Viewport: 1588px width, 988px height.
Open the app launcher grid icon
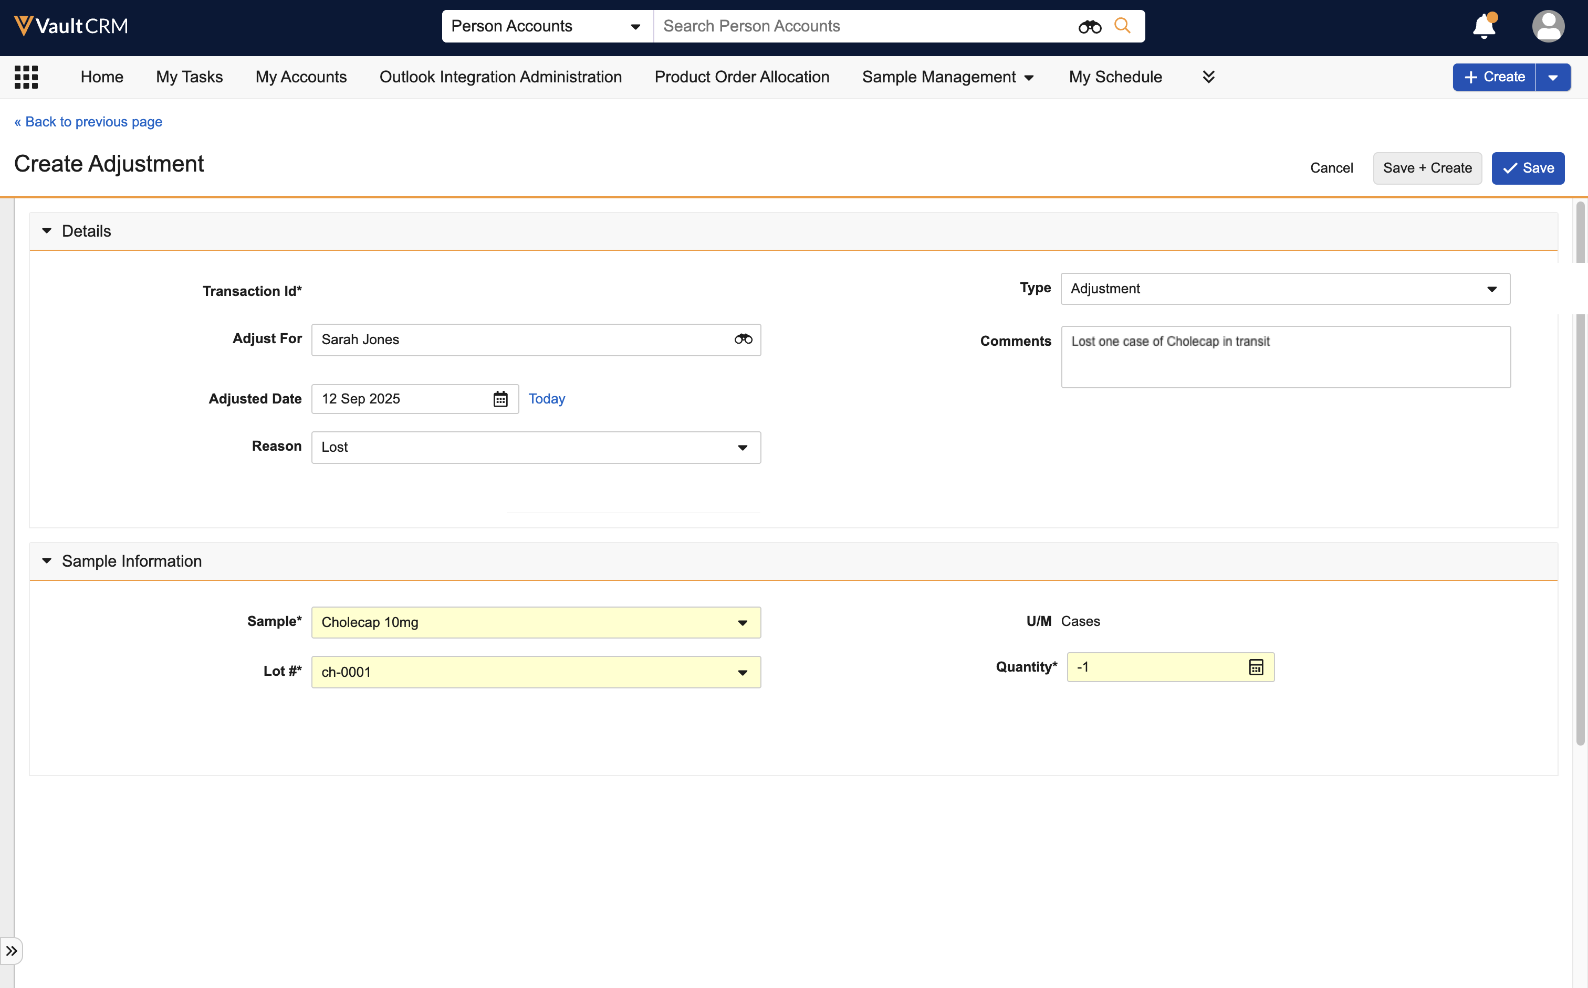click(26, 77)
